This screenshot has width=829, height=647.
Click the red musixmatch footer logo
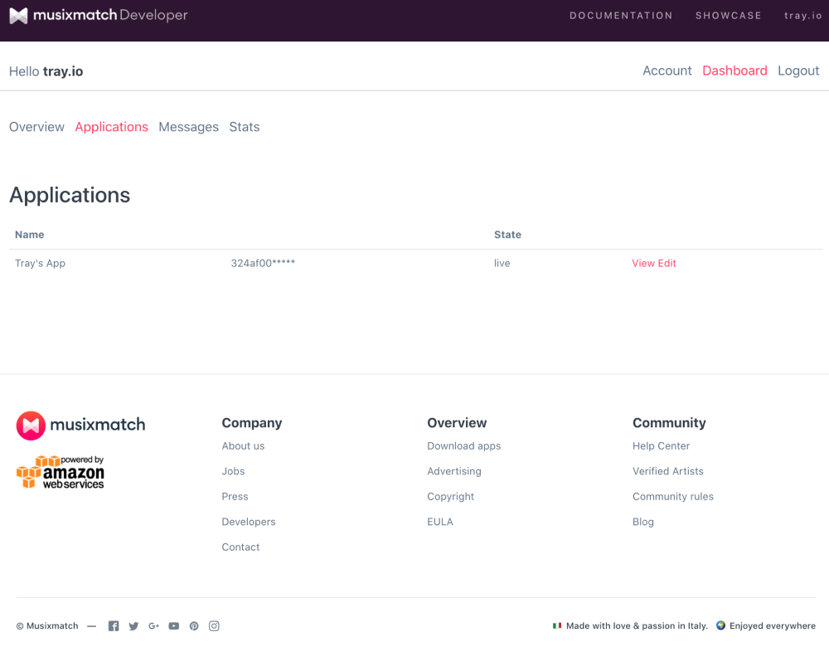(80, 425)
